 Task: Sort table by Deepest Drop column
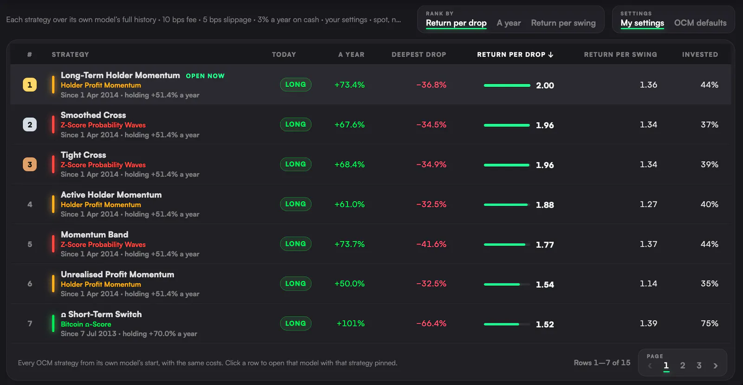pyautogui.click(x=418, y=54)
